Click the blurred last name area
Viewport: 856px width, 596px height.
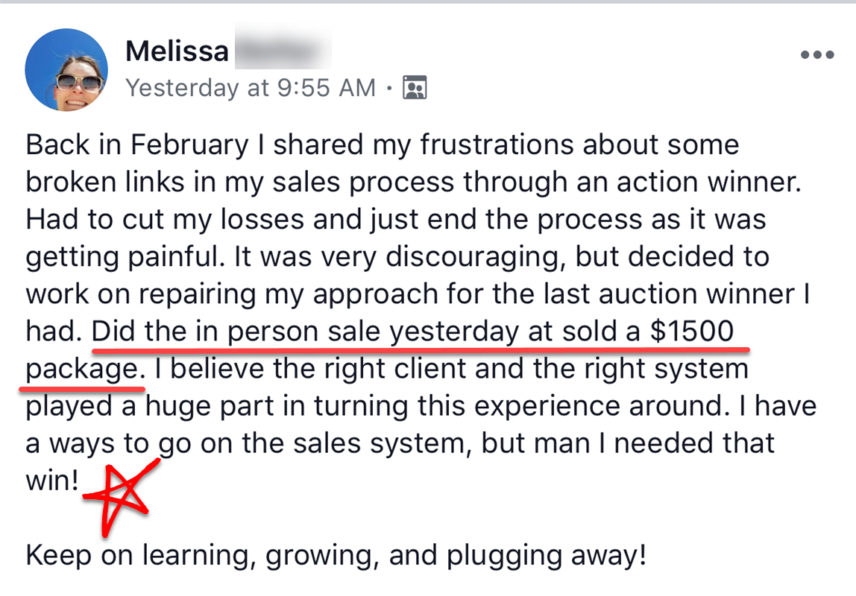pyautogui.click(x=283, y=51)
